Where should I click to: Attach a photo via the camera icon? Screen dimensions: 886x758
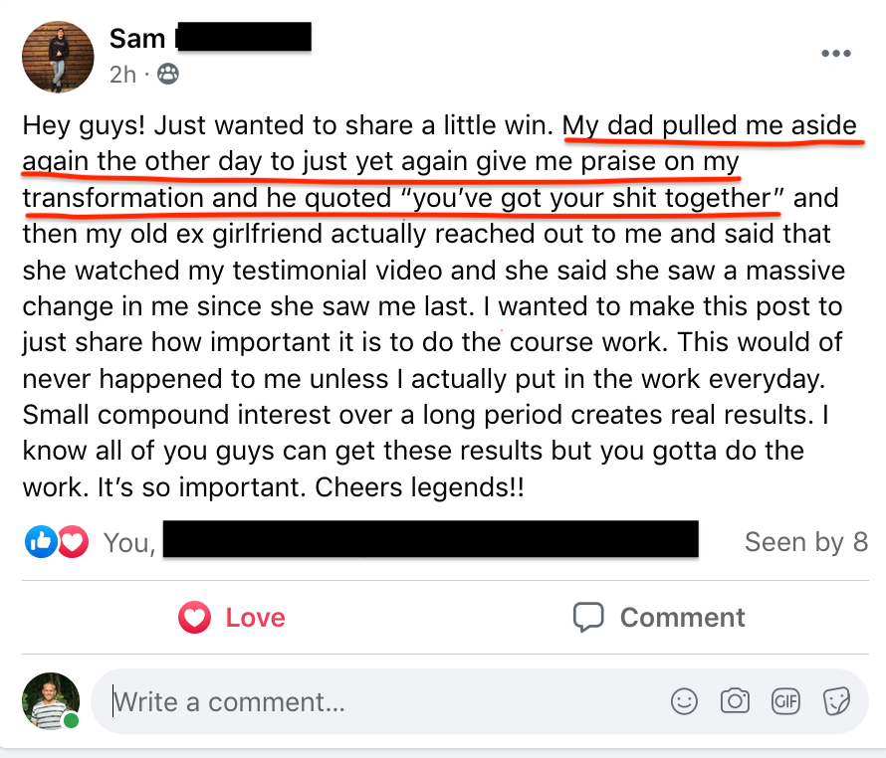(x=735, y=701)
